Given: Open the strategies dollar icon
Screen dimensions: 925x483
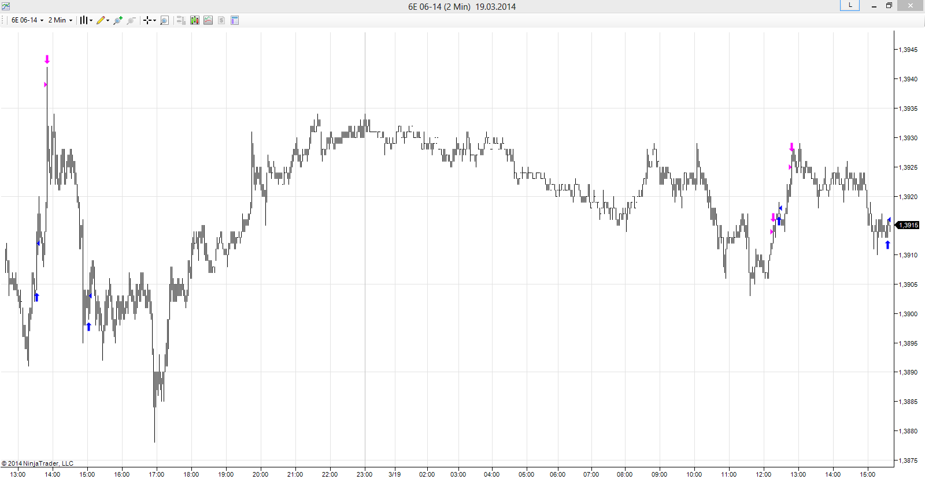Looking at the screenshot, I should pos(221,20).
